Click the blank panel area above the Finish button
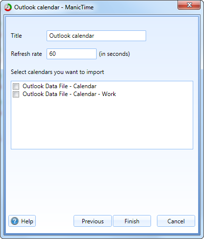Screen dimensions: 204x239 pos(132,183)
